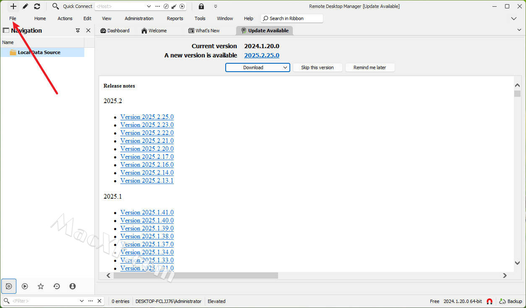Expand the Host combo box dropdown arrow
Image resolution: width=526 pixels, height=308 pixels.
[x=149, y=6]
